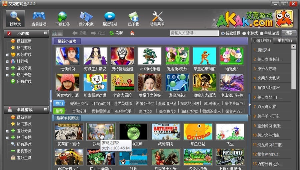Open 最新更新 under 单机游戏

click(x=24, y=117)
